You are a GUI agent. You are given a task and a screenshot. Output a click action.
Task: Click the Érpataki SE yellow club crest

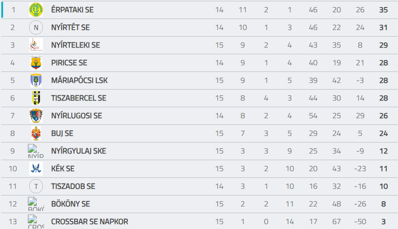[x=36, y=10]
